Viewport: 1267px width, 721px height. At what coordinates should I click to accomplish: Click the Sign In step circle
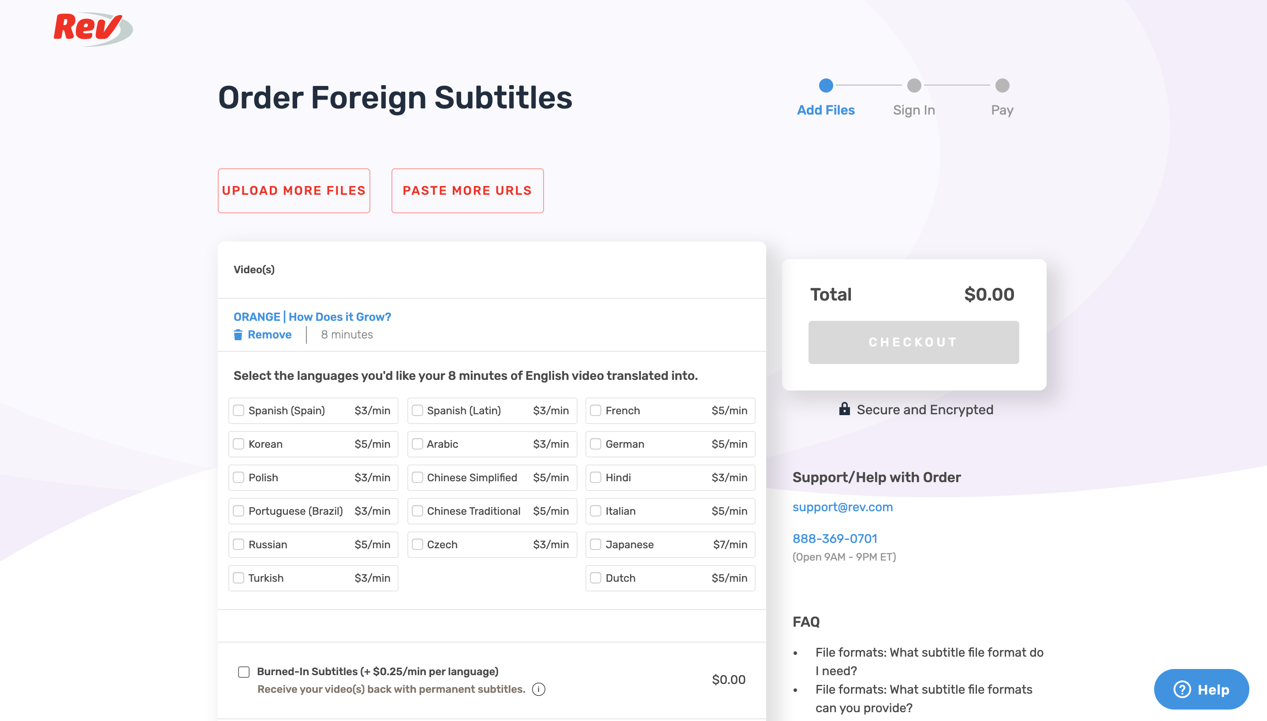coord(914,85)
